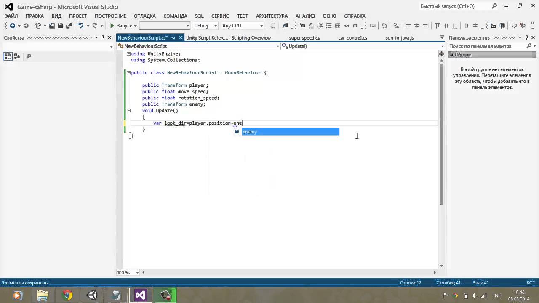
Task: Open the КОМАНДА menu
Action: point(175,16)
